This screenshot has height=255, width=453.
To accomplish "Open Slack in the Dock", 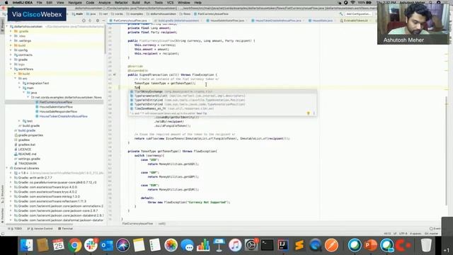I will [x=91, y=245].
